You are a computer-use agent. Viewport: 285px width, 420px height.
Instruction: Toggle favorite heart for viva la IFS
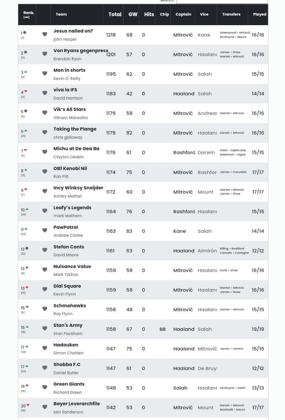45,93
